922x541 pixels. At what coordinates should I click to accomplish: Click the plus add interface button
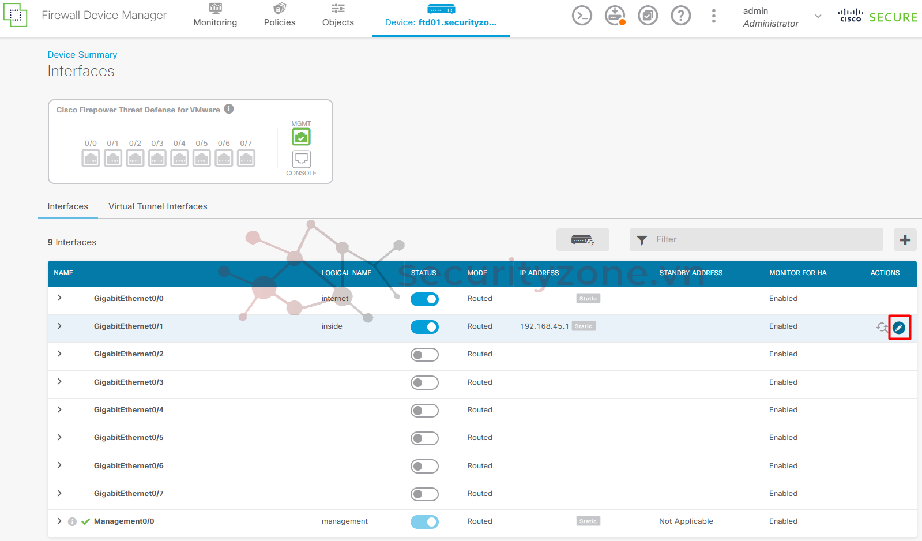[x=905, y=240]
